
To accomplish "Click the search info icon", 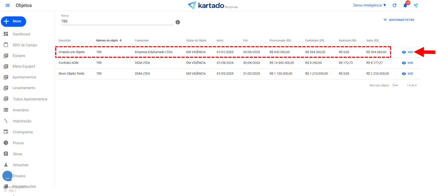I will pyautogui.click(x=178, y=22).
